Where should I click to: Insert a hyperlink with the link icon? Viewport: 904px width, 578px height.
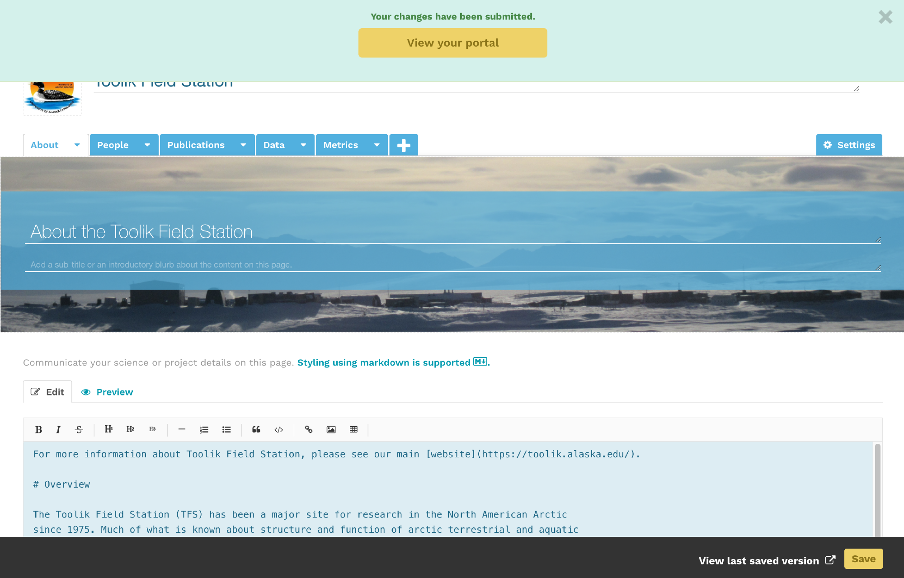pyautogui.click(x=309, y=429)
